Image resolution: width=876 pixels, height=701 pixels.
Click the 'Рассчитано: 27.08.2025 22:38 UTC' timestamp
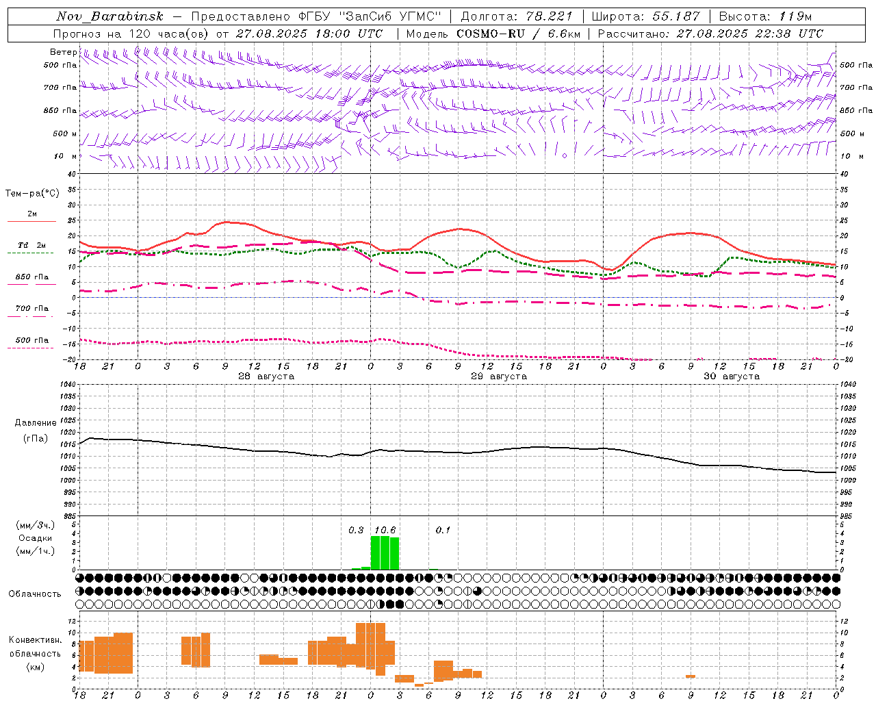click(x=710, y=34)
